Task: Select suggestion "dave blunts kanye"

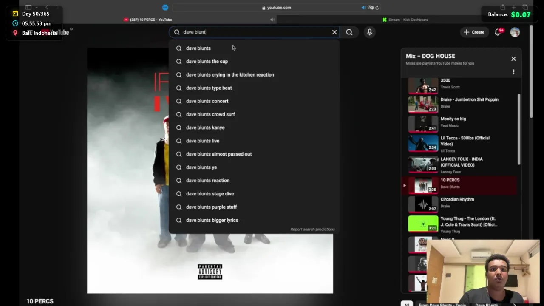Action: click(x=254, y=127)
